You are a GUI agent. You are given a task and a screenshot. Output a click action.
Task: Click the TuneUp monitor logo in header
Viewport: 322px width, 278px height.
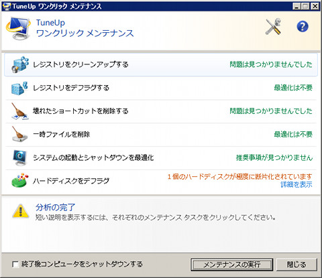coord(18,29)
